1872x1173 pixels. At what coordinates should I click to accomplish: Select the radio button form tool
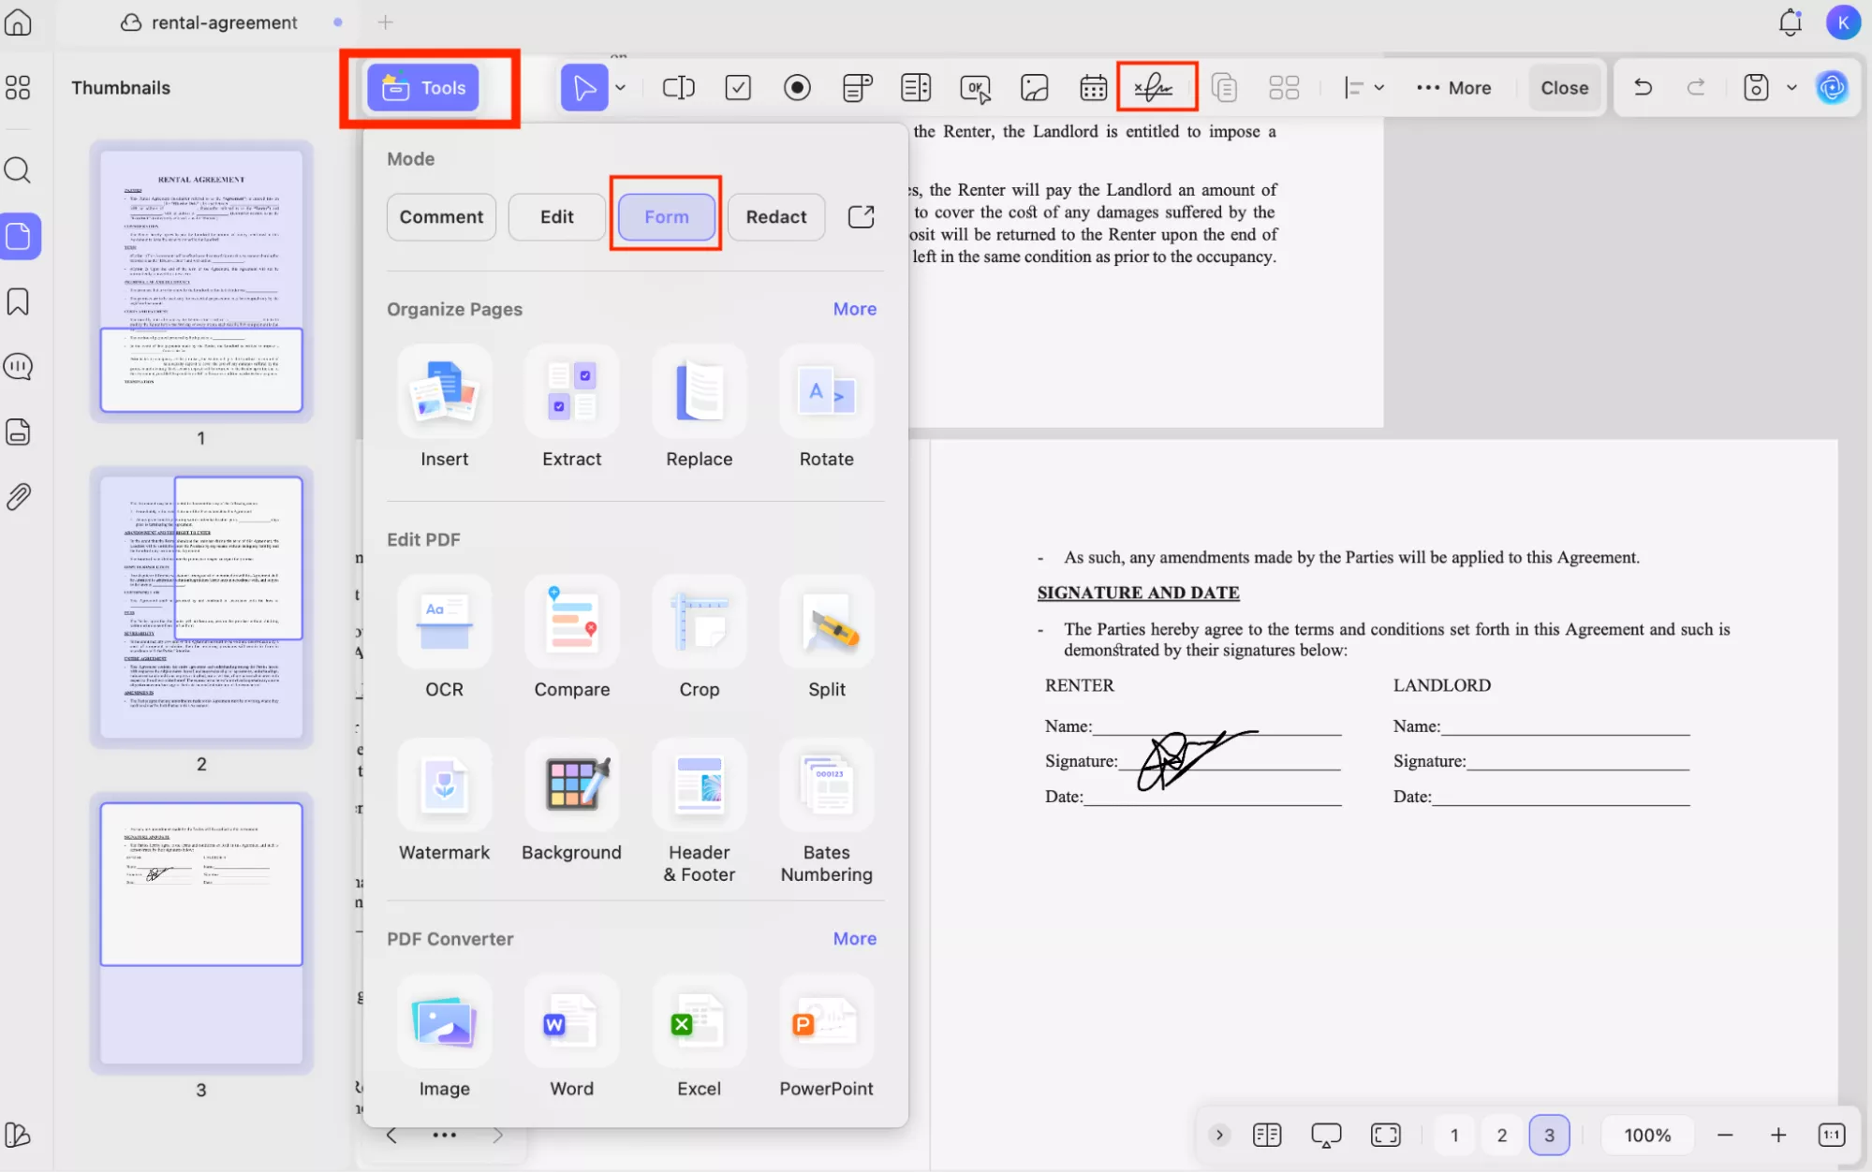[797, 87]
